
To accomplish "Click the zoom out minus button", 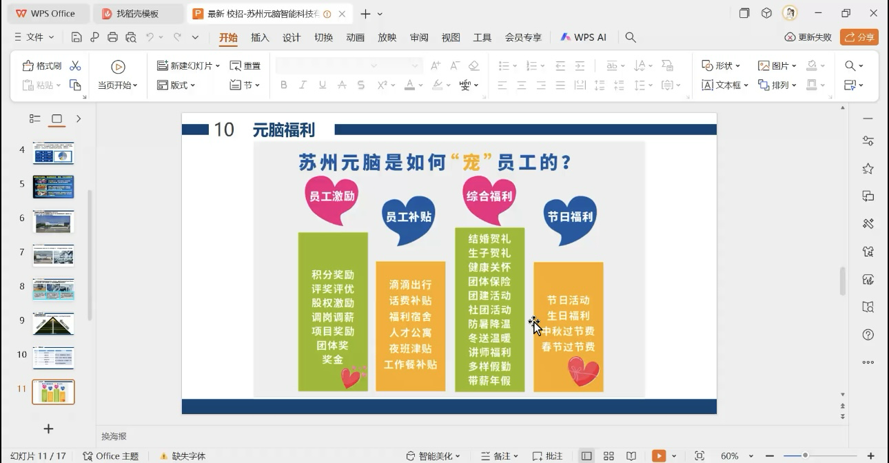I will click(x=770, y=456).
